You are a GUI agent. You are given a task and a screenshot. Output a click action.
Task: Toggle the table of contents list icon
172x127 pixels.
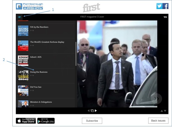coord(19,17)
